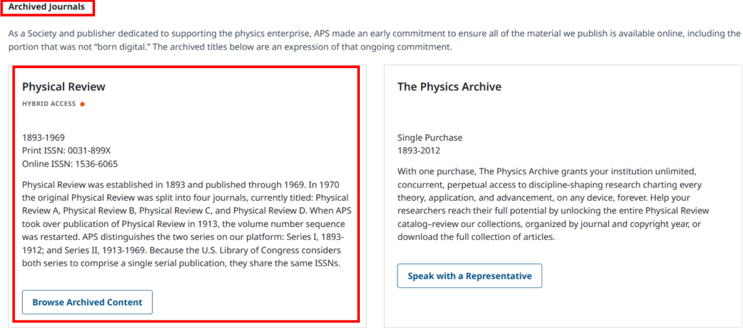This screenshot has height=330, width=743.
Task: Click The Physics Archive card title
Action: point(449,87)
